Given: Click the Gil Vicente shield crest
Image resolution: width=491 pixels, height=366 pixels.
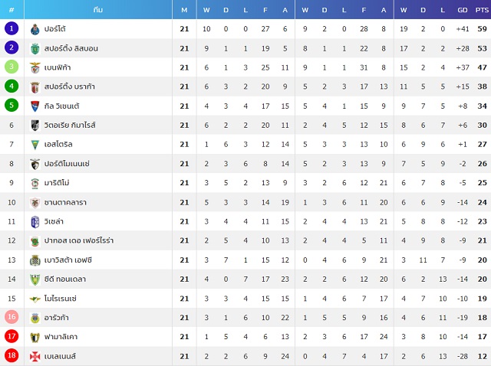Looking at the screenshot, I should pyautogui.click(x=35, y=106).
